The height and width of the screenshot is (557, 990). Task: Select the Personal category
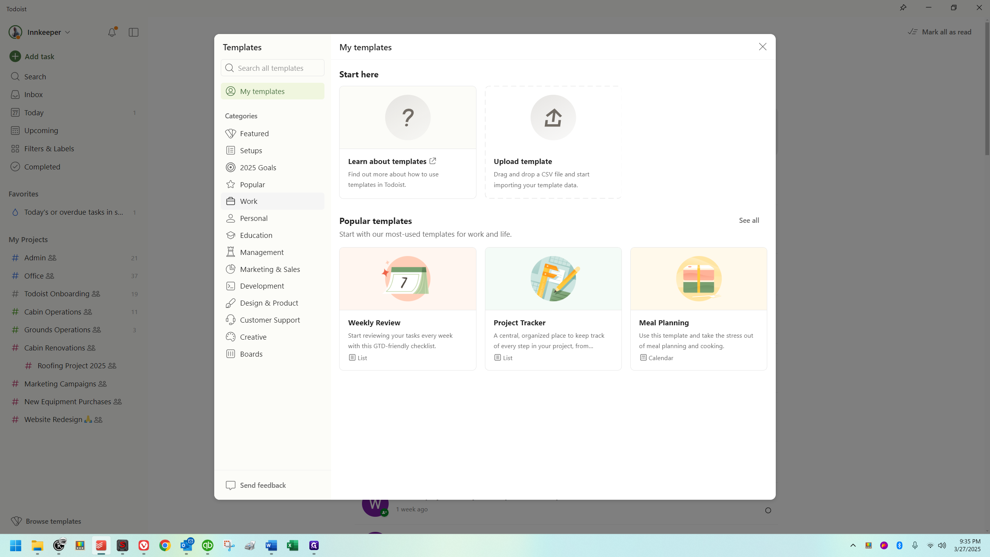(x=273, y=218)
